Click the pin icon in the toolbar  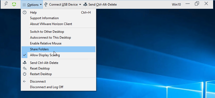tap(6, 4)
